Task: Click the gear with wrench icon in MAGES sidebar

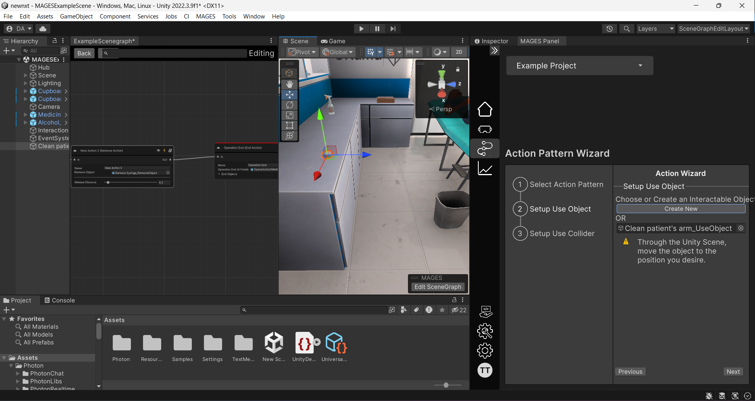Action: coord(485,331)
